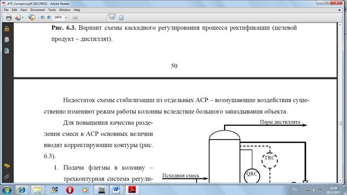Open the Edit menu
This screenshot has width=347, height=195.
(15, 10)
